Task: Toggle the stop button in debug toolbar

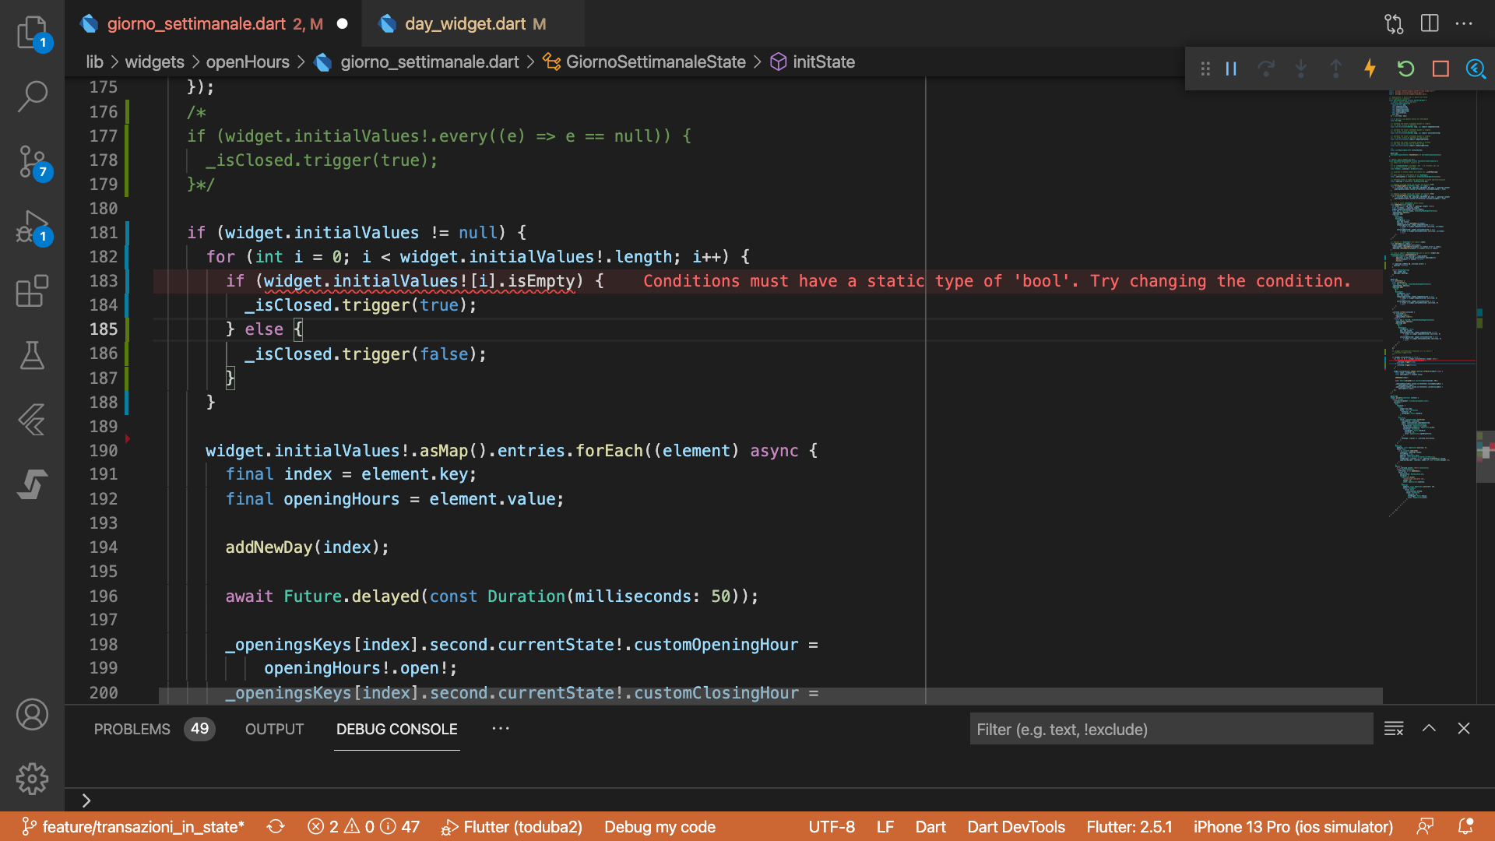Action: tap(1440, 69)
